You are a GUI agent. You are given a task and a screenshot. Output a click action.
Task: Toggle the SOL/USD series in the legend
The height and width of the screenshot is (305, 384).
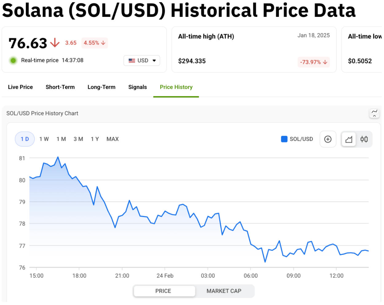(297, 139)
